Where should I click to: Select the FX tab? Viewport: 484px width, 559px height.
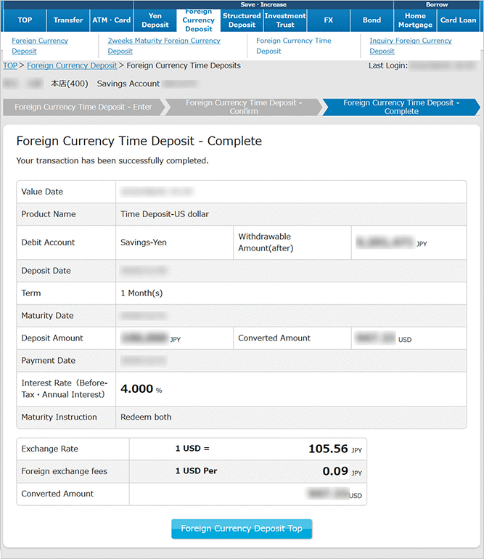[329, 20]
